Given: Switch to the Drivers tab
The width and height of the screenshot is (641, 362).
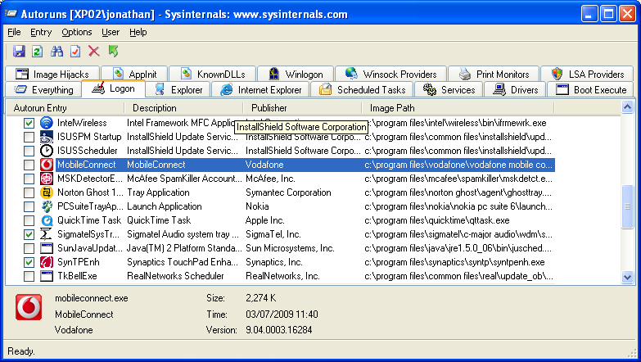Looking at the screenshot, I should pyautogui.click(x=515, y=89).
